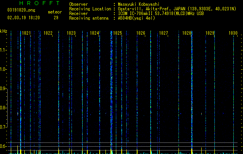The height and width of the screenshot is (154, 243).
Task: Click the 1.0 frequency axis label
Action: 3,69
